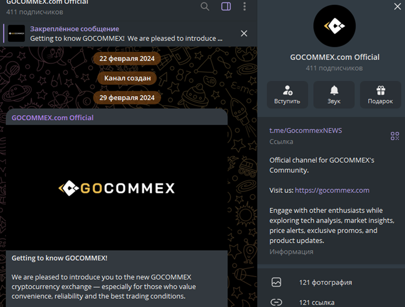Open the GOCOMMEX logo image in post
405x307 pixels.
click(117, 188)
